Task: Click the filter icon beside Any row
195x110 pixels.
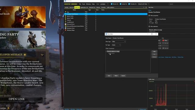Action: pyautogui.click(x=66, y=12)
